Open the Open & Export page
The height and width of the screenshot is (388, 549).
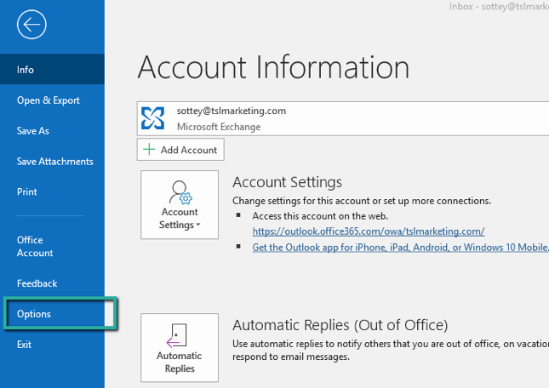click(52, 100)
